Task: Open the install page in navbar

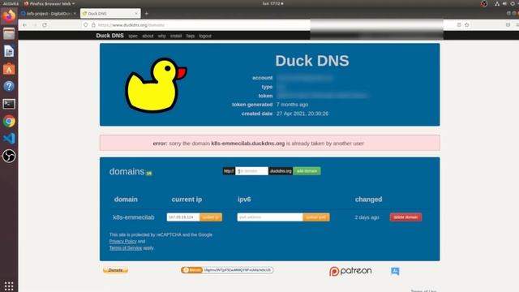Action: tap(176, 36)
